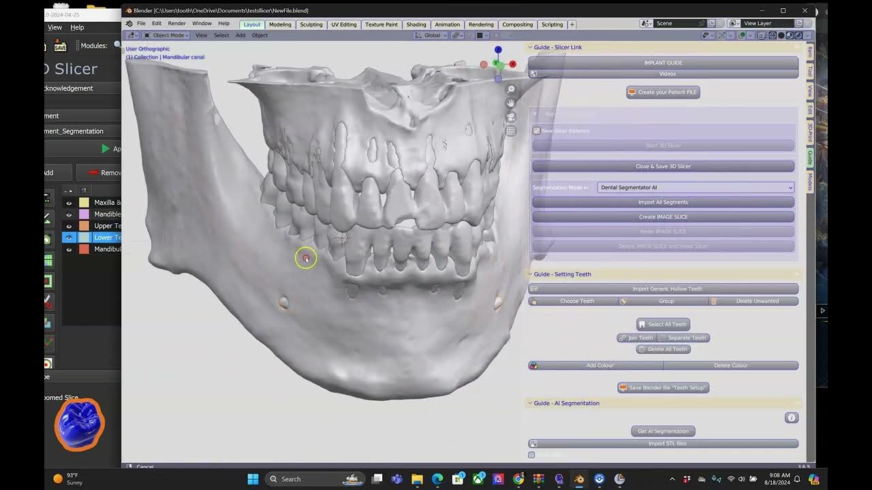Switch to the Sculpting workspace tab
The width and height of the screenshot is (872, 490).
click(311, 24)
